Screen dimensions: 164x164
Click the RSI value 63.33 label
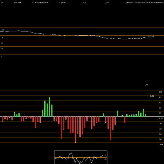pos(151,37)
